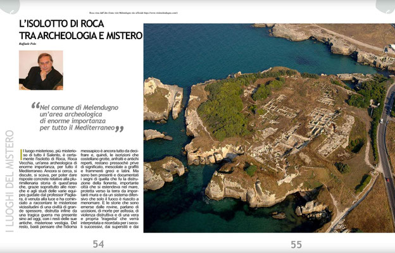Click the second-column text "messapico è ancora tutto da deci-"
The width and height of the screenshot is (395, 253).
pos(110,151)
